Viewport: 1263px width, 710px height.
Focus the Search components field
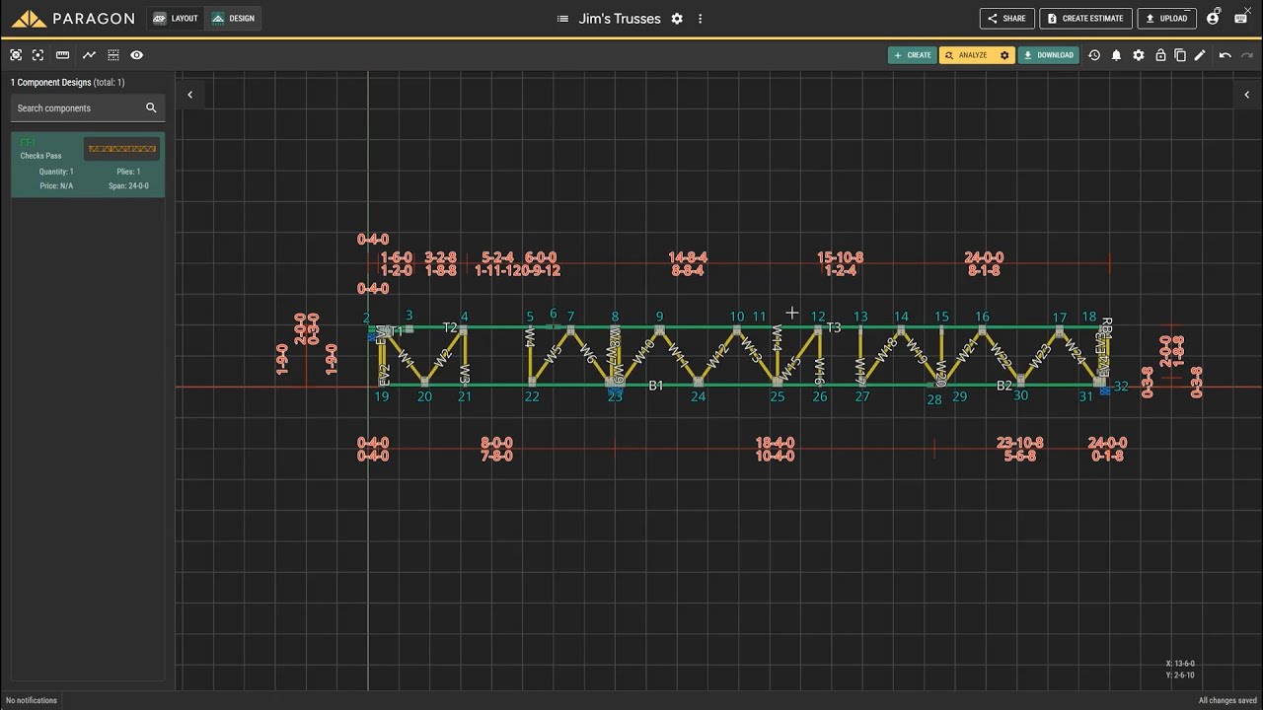tap(88, 107)
